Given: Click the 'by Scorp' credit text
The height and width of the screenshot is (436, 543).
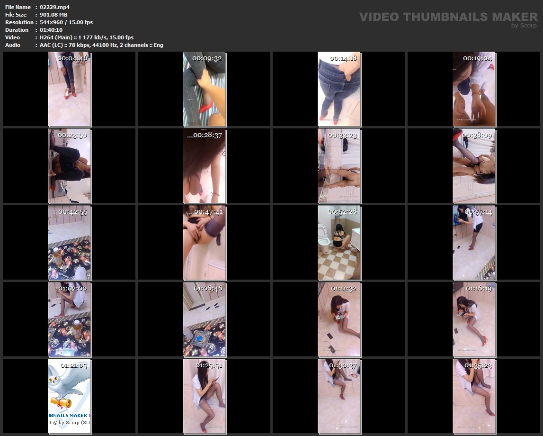Looking at the screenshot, I should pos(524,26).
